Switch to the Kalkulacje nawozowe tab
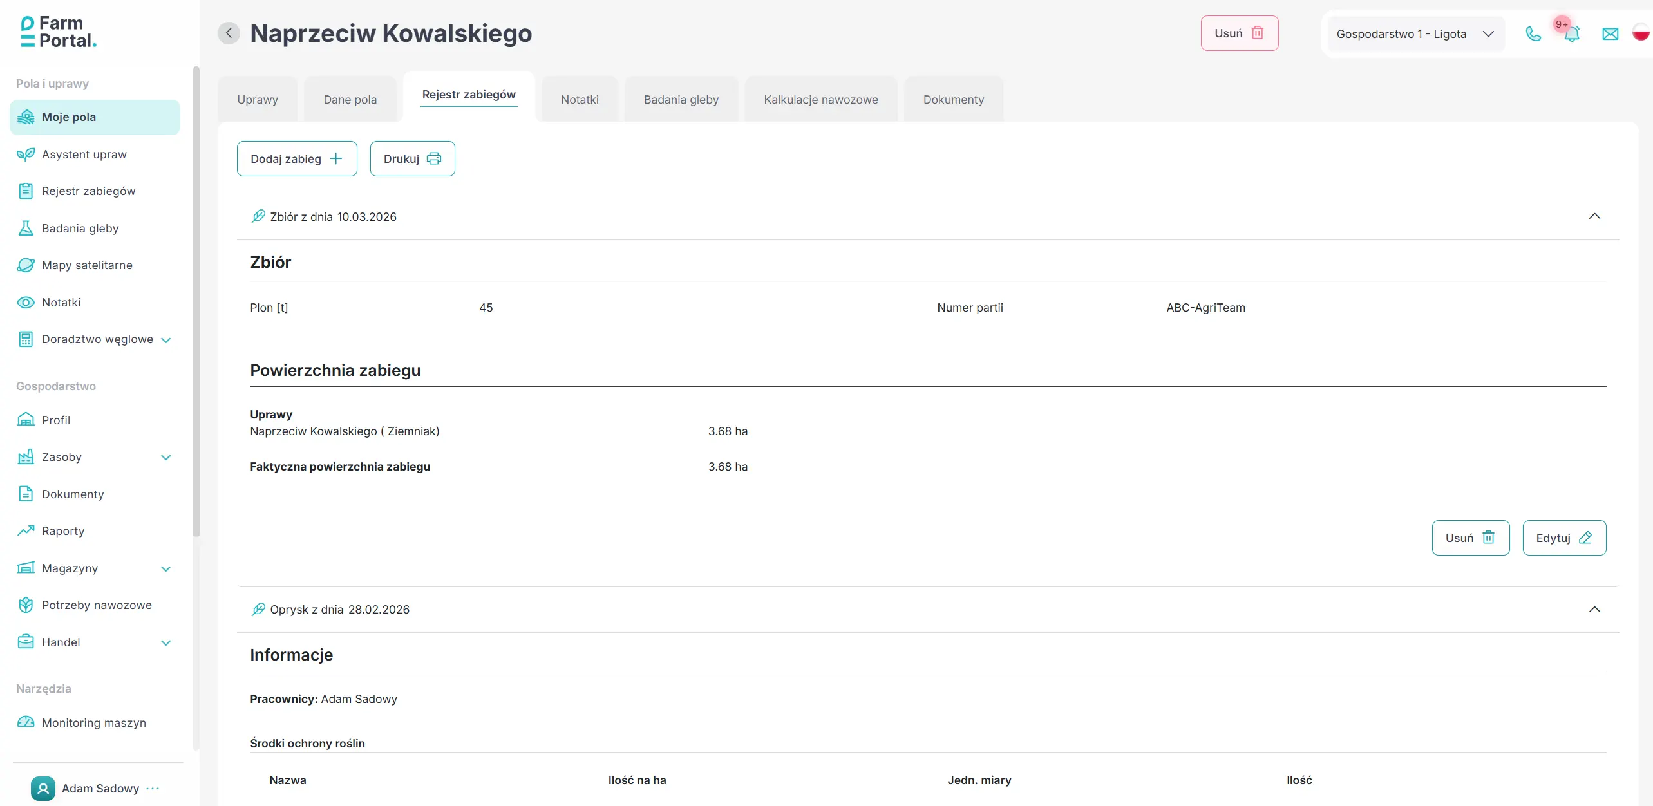The image size is (1653, 806). [x=820, y=100]
